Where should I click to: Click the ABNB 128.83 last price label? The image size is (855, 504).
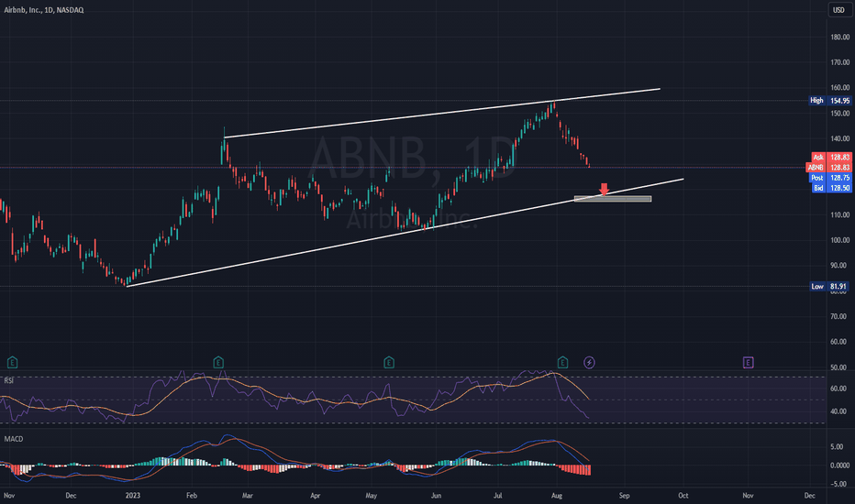pyautogui.click(x=828, y=168)
